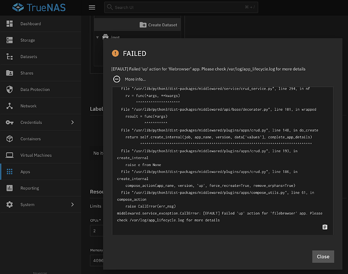The image size is (348, 274).
Task: Open the Dashboard sidebar icon
Action: coord(9,24)
